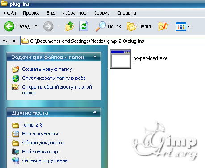This screenshot has height=168, width=205.
Task: Open the .gimp-2.8 folder link
Action: pyautogui.click(x=32, y=125)
